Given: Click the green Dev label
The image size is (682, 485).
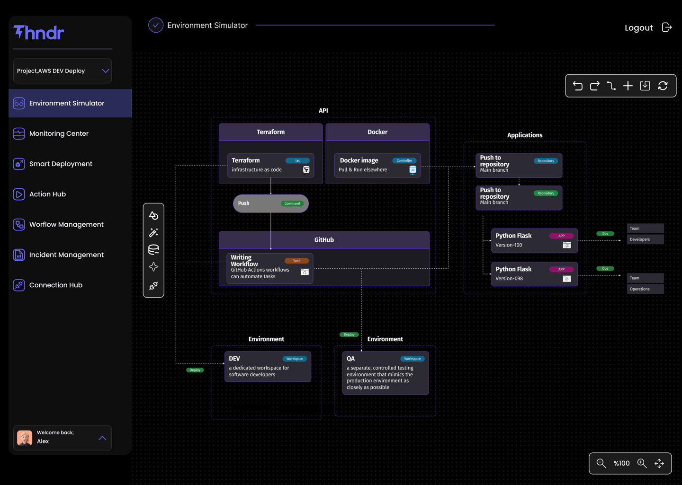Looking at the screenshot, I should 605,234.
